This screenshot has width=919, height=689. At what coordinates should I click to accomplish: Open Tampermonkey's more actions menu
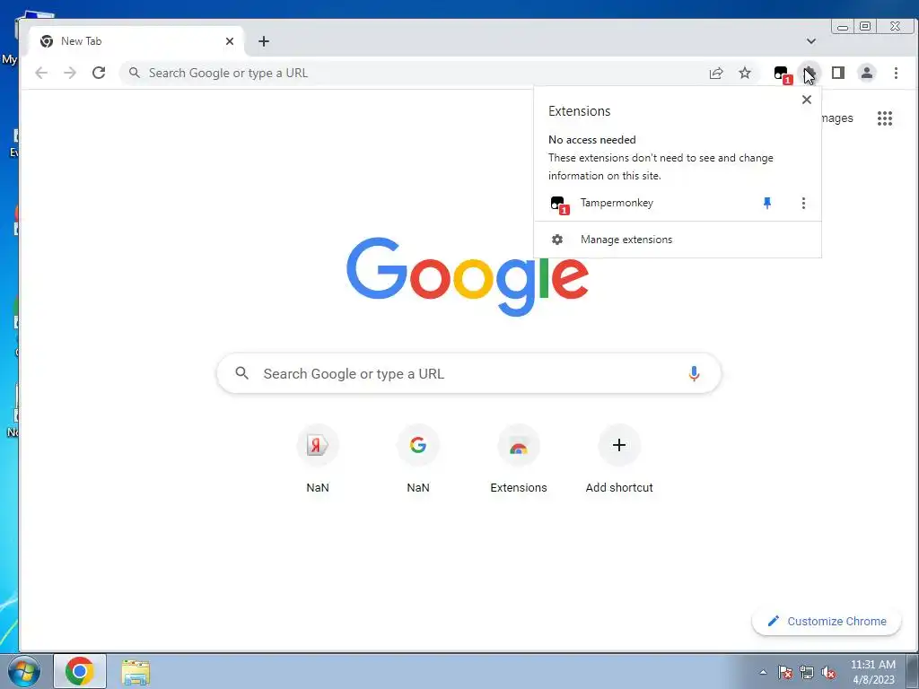point(803,203)
